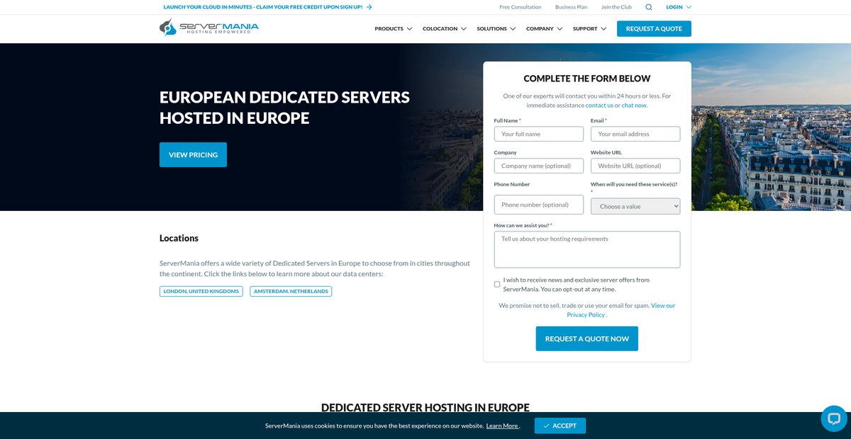The width and height of the screenshot is (851, 439).
Task: Click the Request a Quote header button
Action: (654, 29)
